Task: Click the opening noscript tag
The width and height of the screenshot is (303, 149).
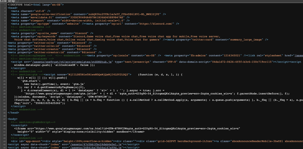Action: (x=17, y=125)
